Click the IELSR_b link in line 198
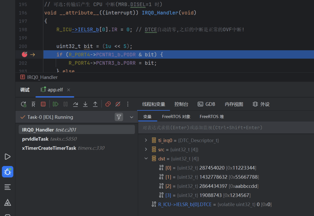 click(x=88, y=30)
